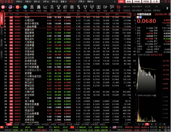Click the 交易 button at top right

tap(155, 1)
